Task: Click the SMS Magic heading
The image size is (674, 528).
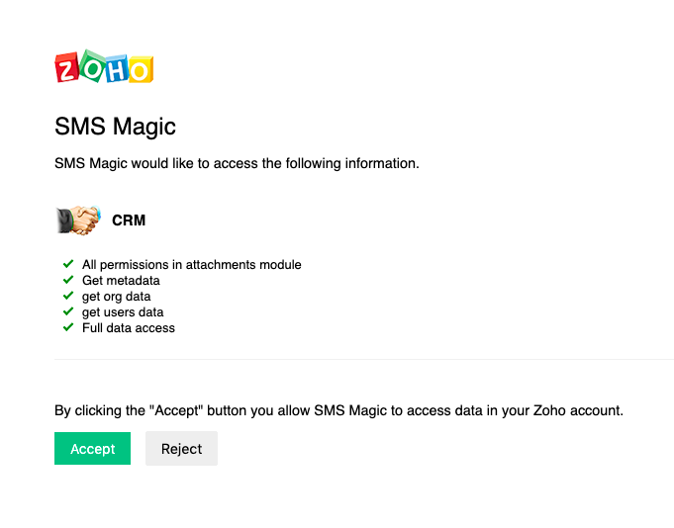Action: 115,127
